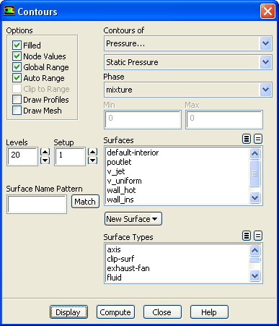Viewport: 279px width, 326px height.
Task: Click Surfaces list scrollbar down arrow
Action: tap(254, 198)
